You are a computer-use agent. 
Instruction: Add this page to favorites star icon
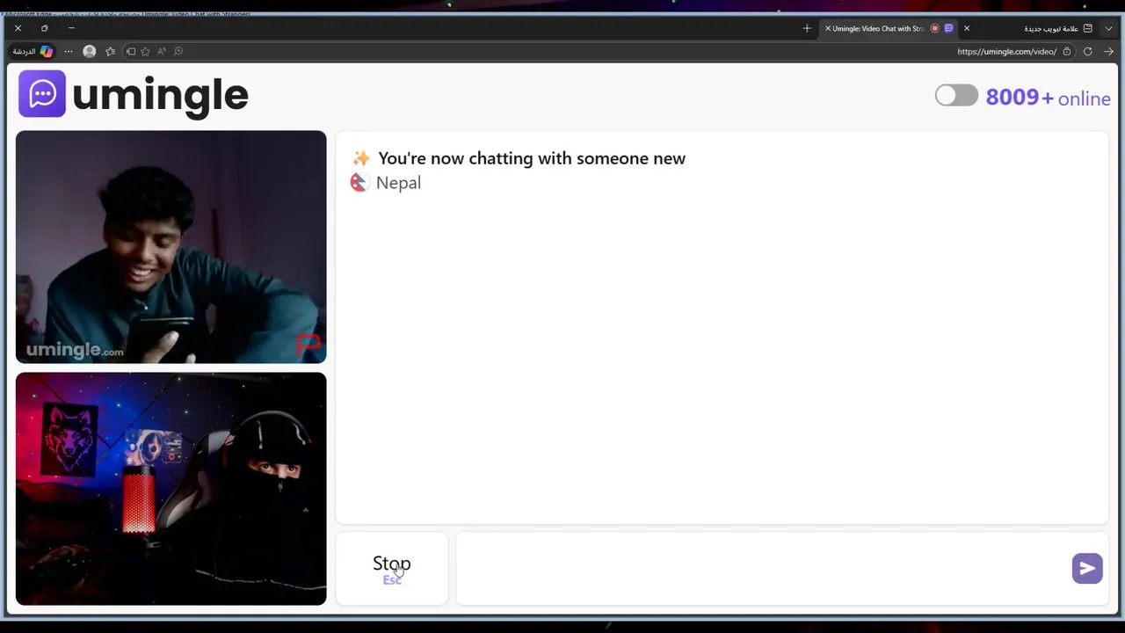(146, 51)
